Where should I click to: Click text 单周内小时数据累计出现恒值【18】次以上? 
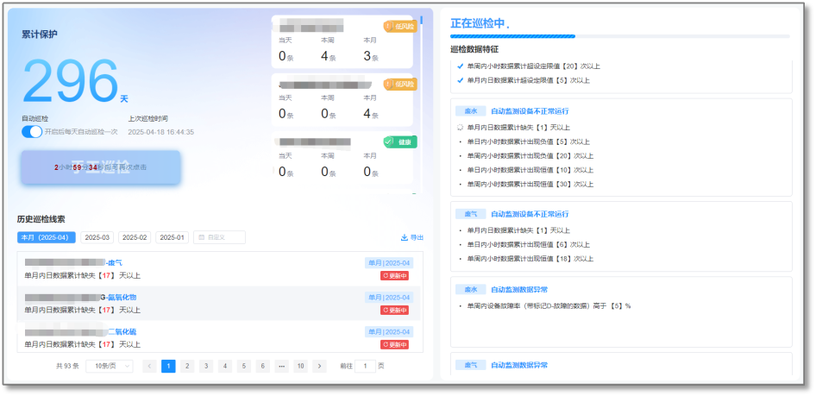(530, 259)
